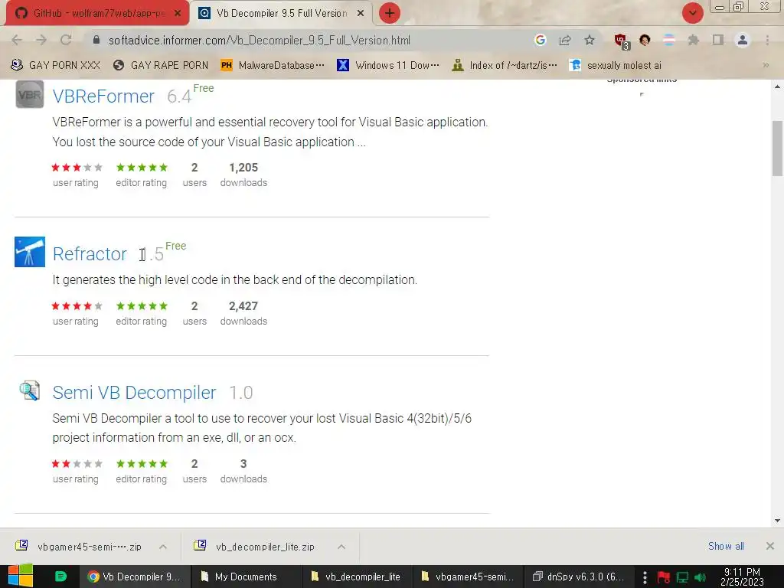
Task: Click the 1,205 downloads count
Action: [x=243, y=168]
